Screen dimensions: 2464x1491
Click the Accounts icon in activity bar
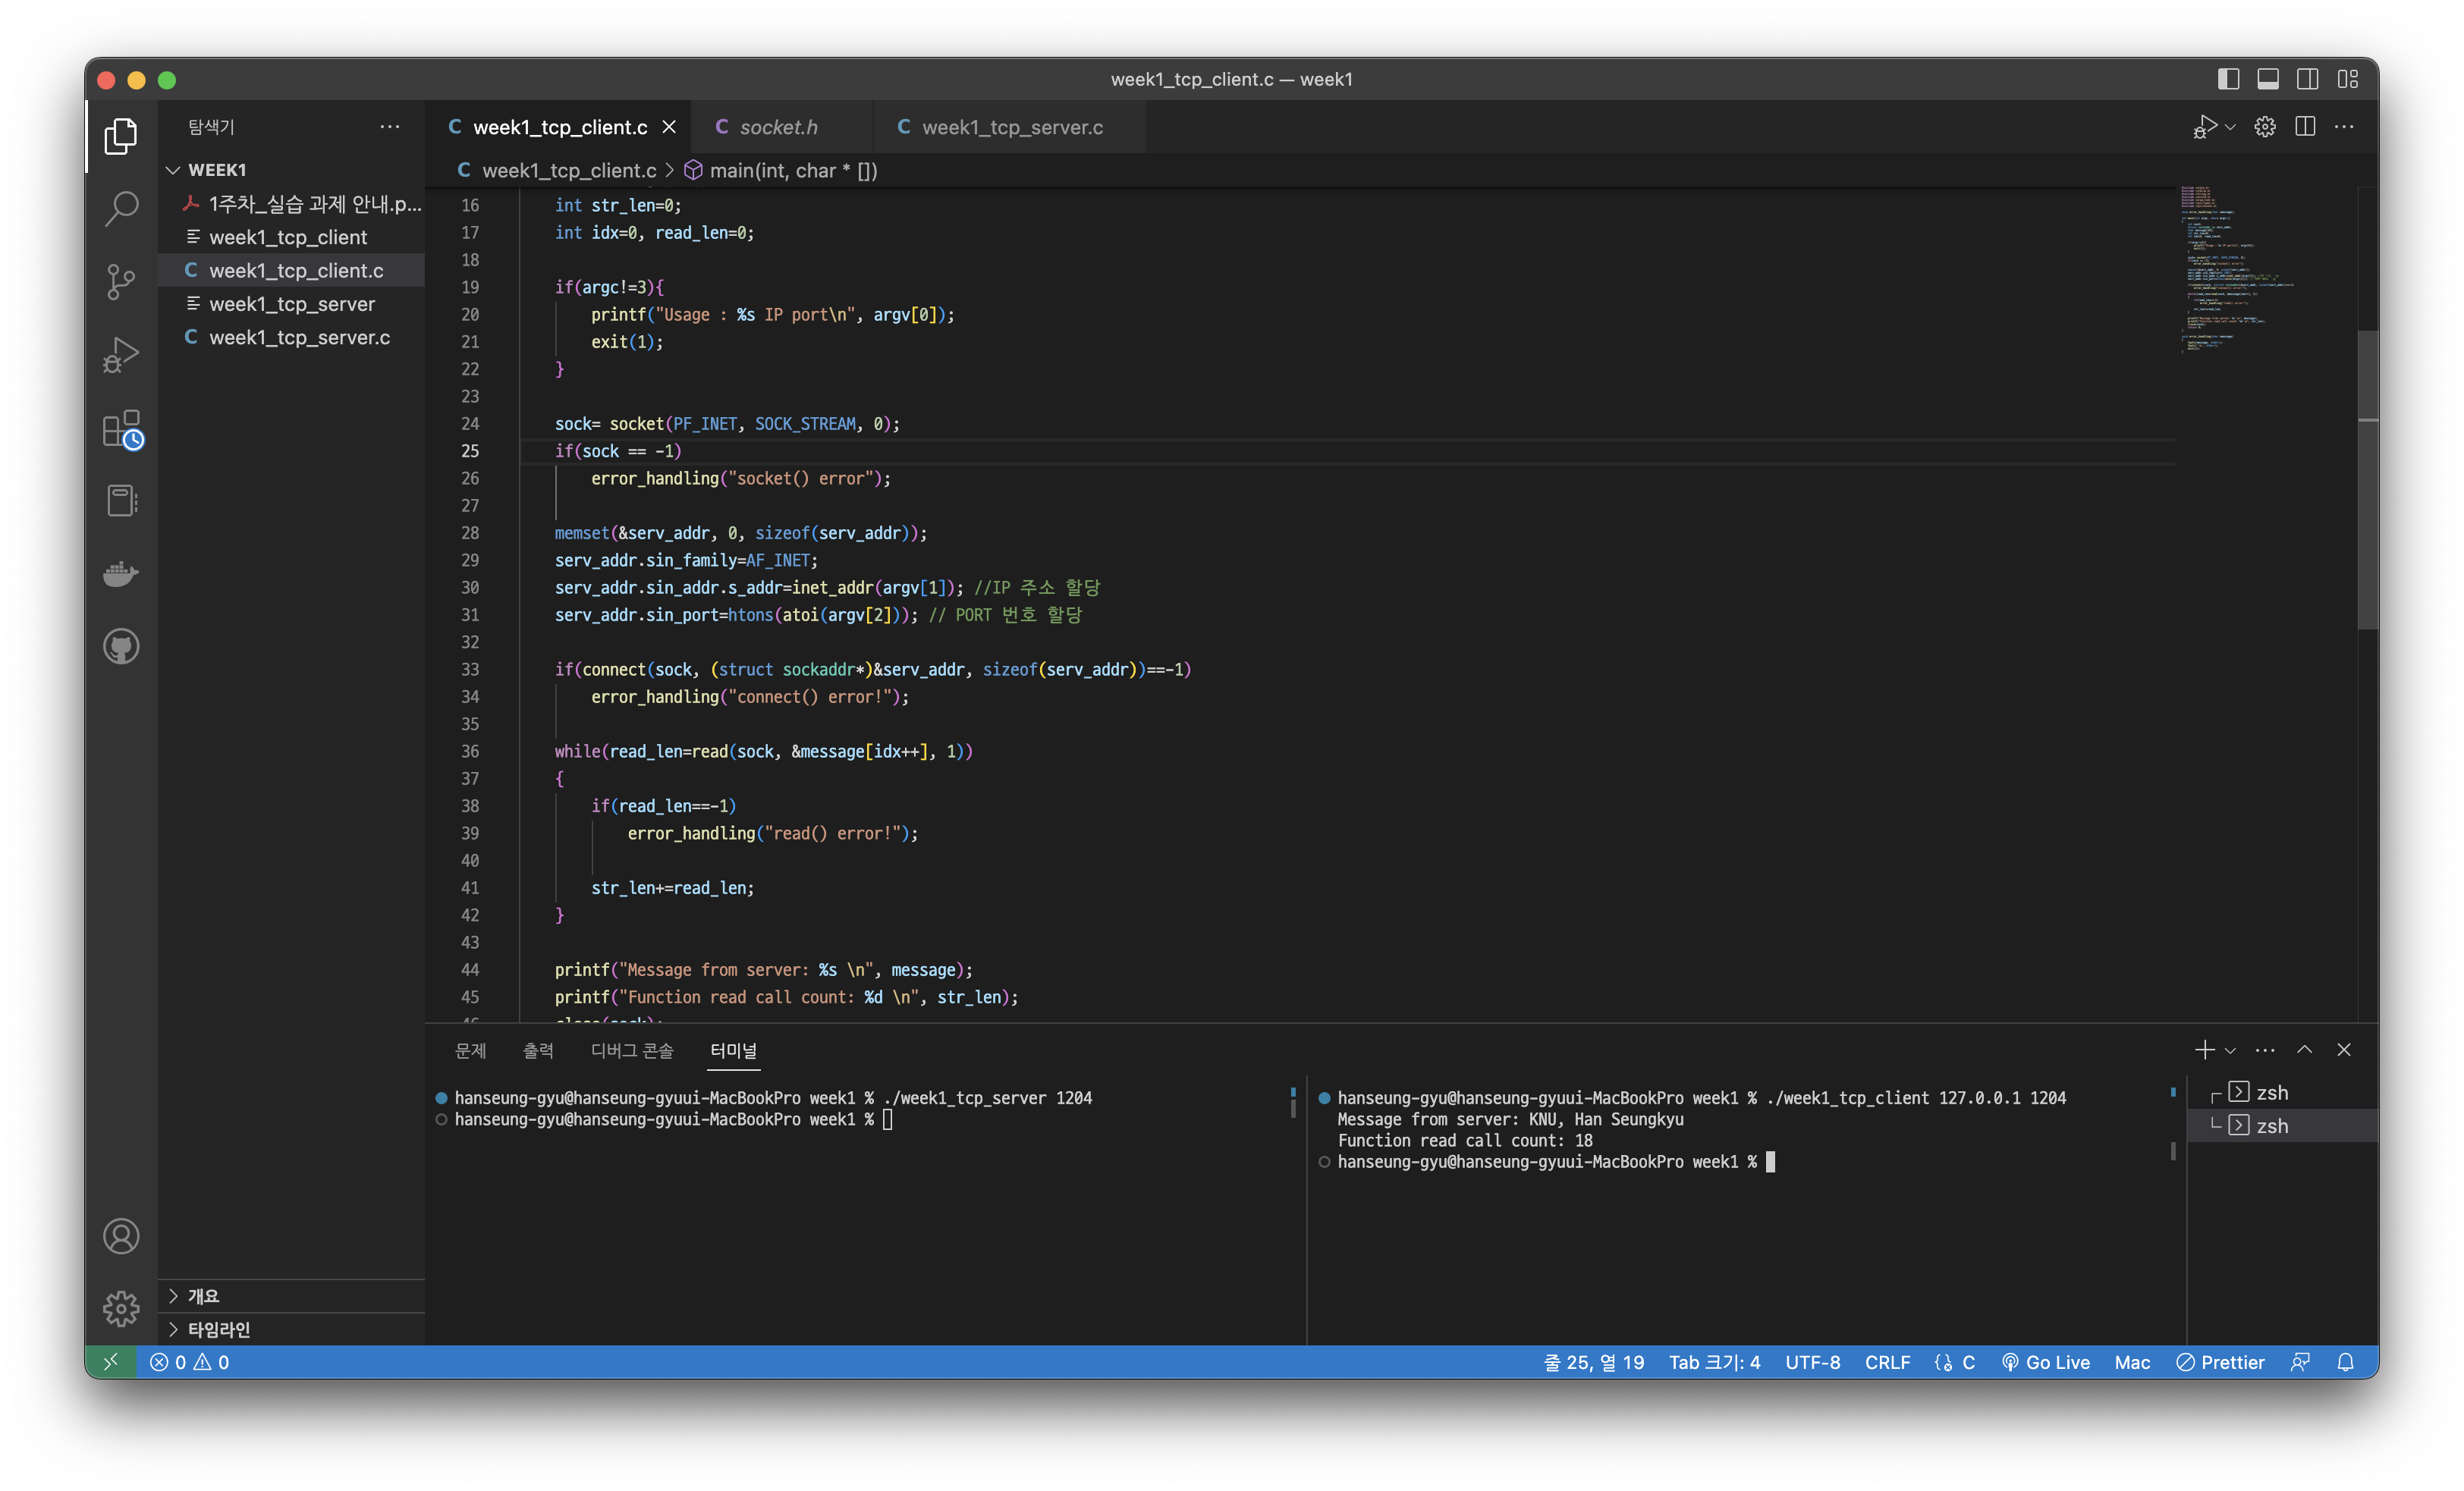121,1237
